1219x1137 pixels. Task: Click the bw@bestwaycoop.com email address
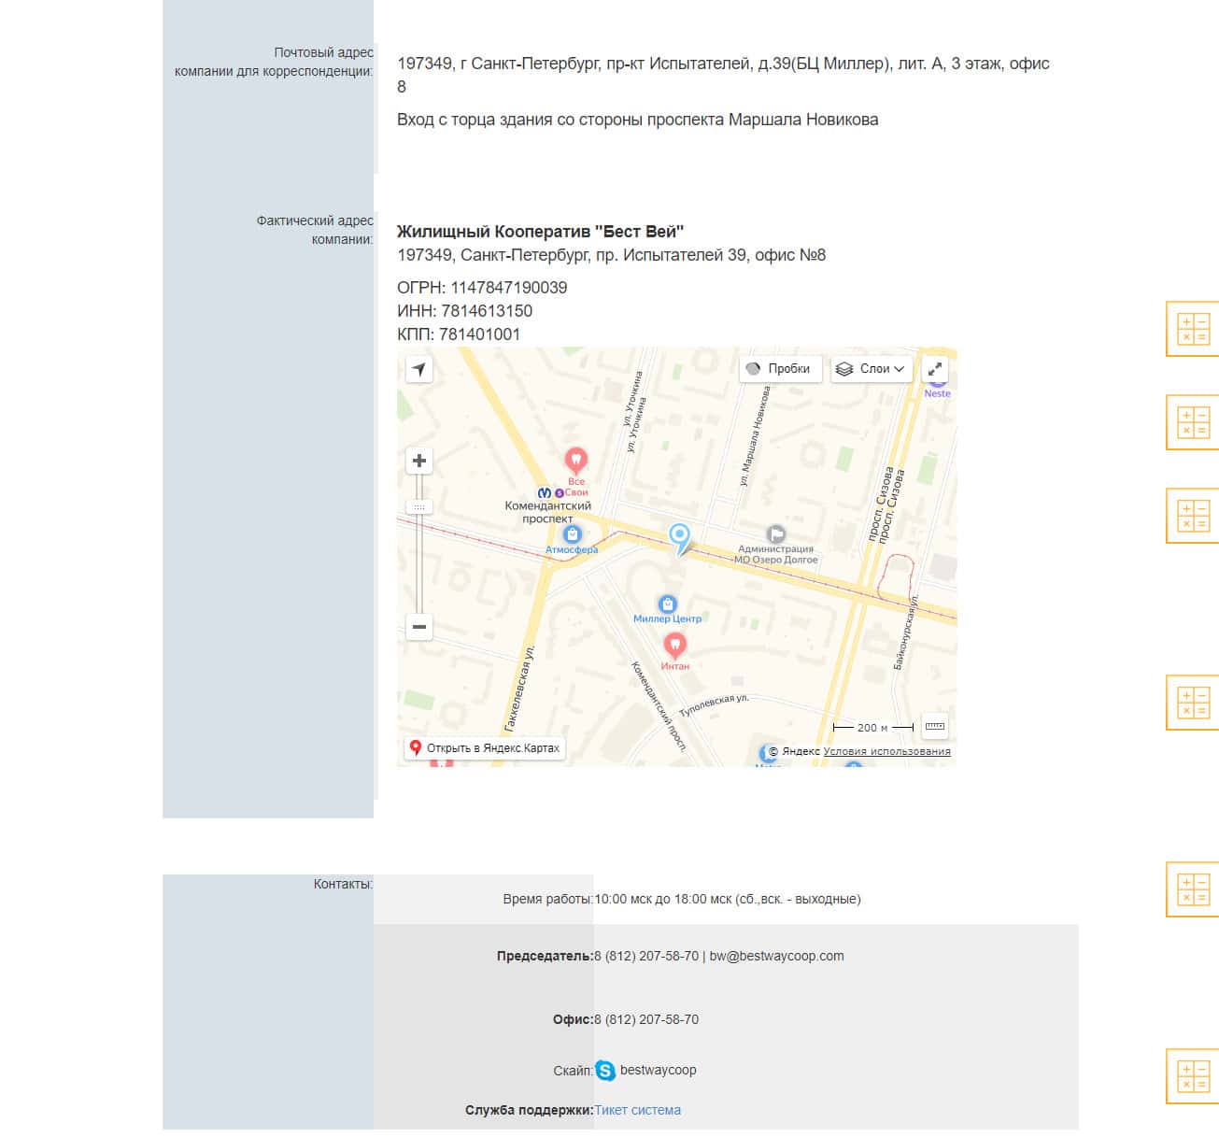776,956
